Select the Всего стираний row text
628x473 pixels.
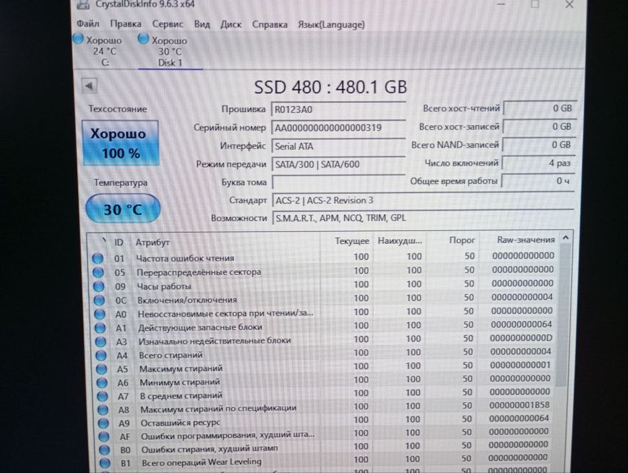pyautogui.click(x=170, y=355)
